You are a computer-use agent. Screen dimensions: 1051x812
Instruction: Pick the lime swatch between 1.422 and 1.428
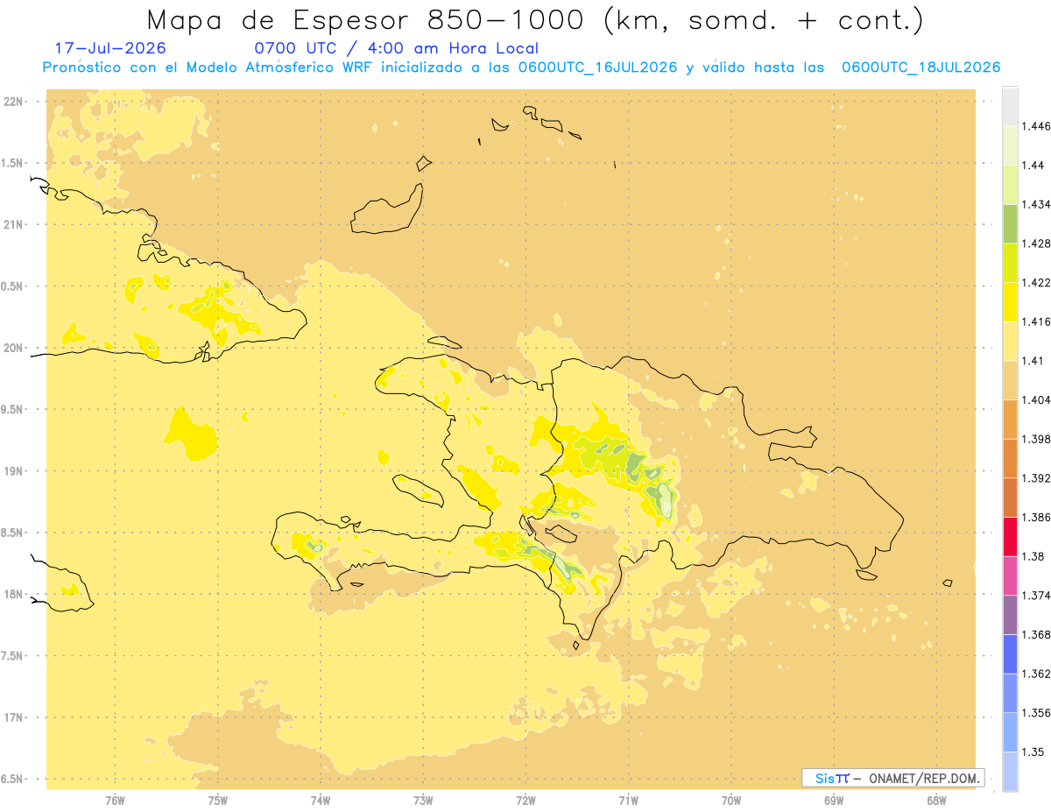click(1010, 263)
